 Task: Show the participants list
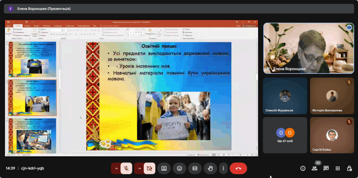tap(314, 168)
